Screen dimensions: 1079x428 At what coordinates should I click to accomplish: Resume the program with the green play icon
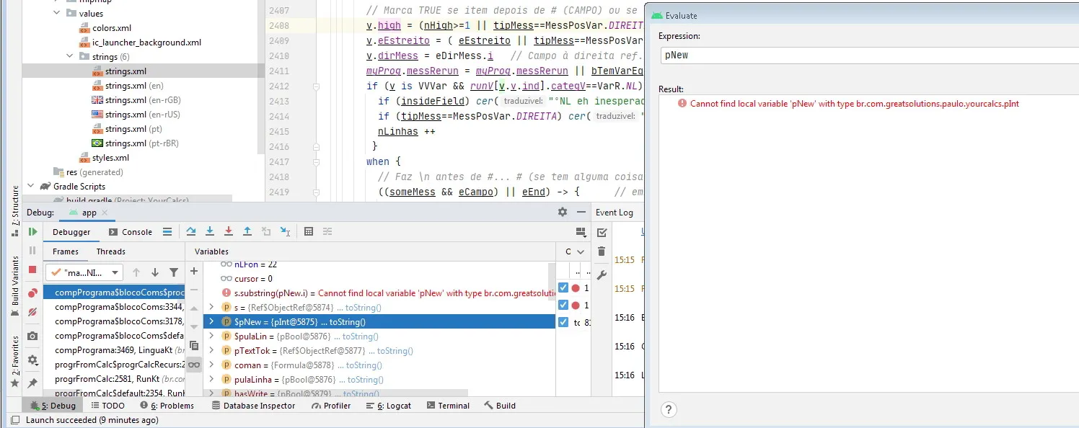[x=32, y=232]
